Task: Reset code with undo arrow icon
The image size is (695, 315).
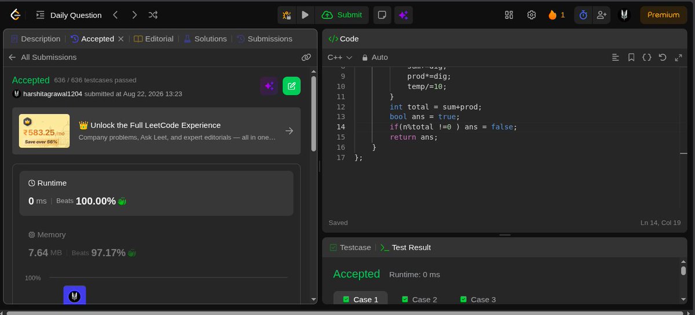Action: 663,57
